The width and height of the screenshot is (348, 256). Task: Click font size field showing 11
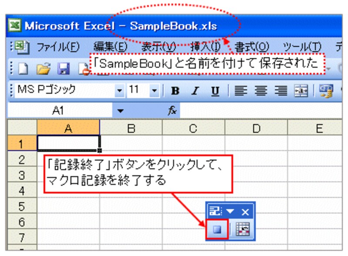pos(138,90)
